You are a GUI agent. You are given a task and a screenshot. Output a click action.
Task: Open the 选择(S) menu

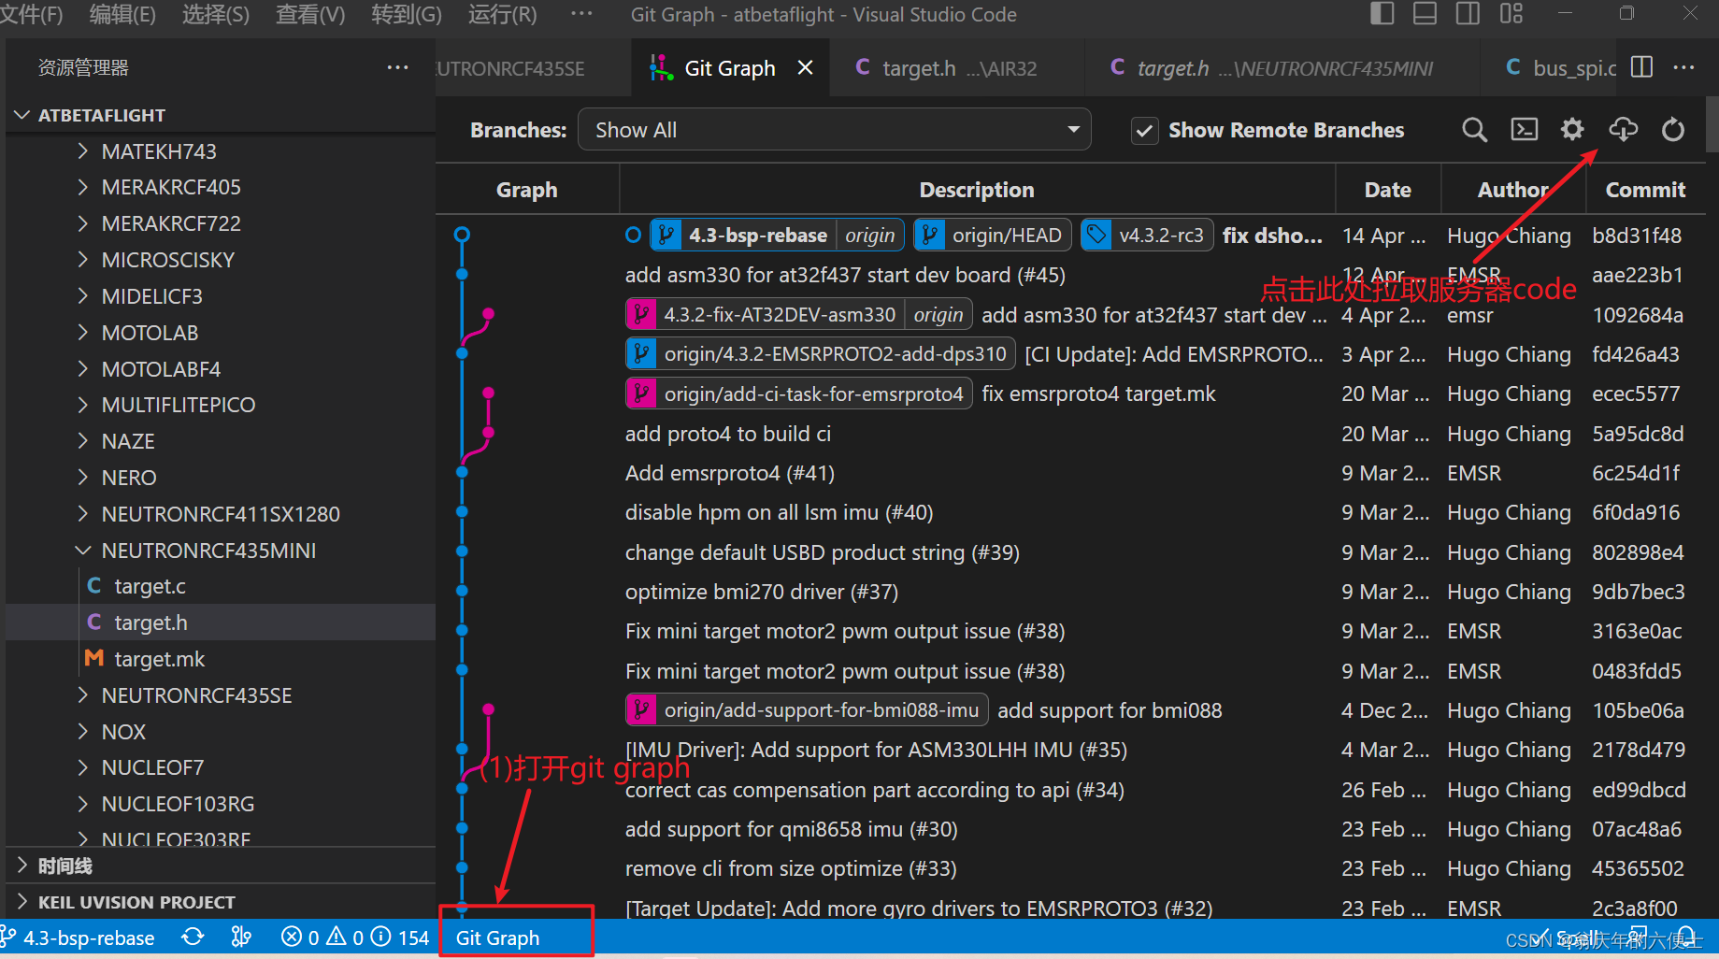216,14
